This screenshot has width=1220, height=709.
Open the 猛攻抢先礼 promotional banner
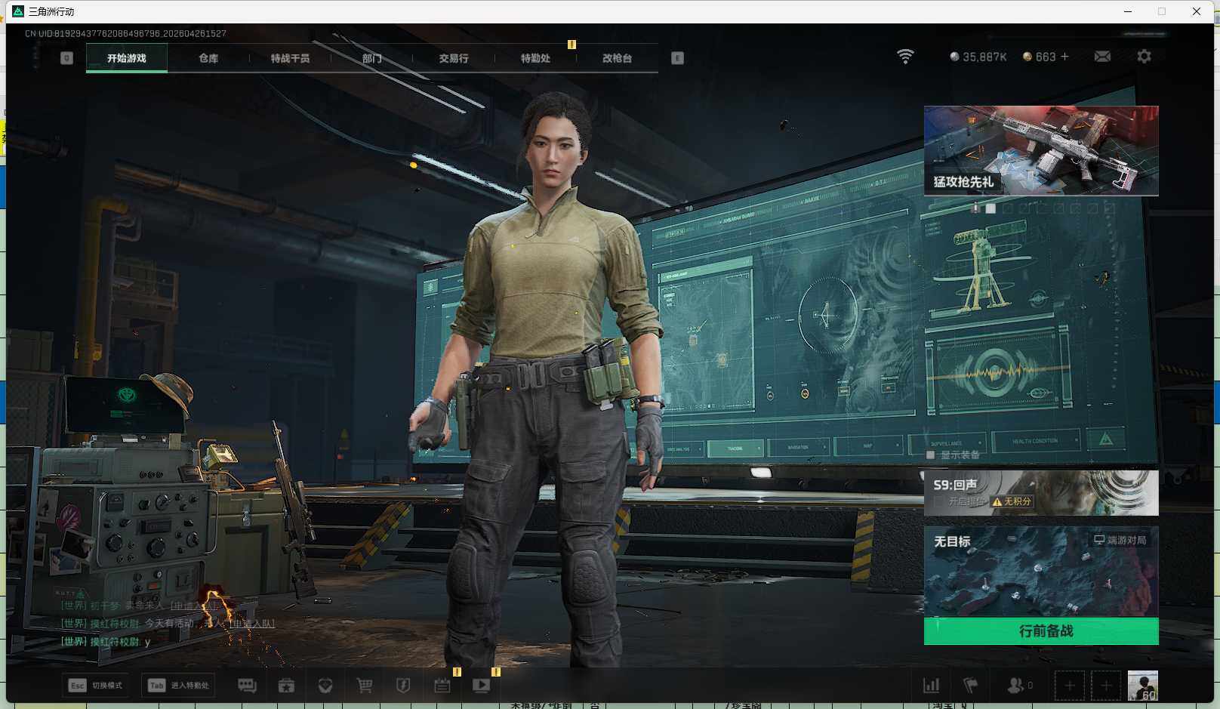[1041, 151]
